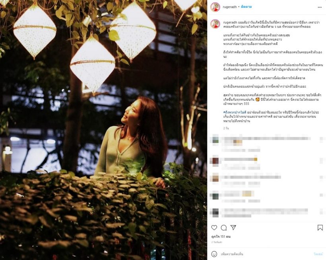
Task: Save the post with the bookmark icon
Action: click(320, 227)
